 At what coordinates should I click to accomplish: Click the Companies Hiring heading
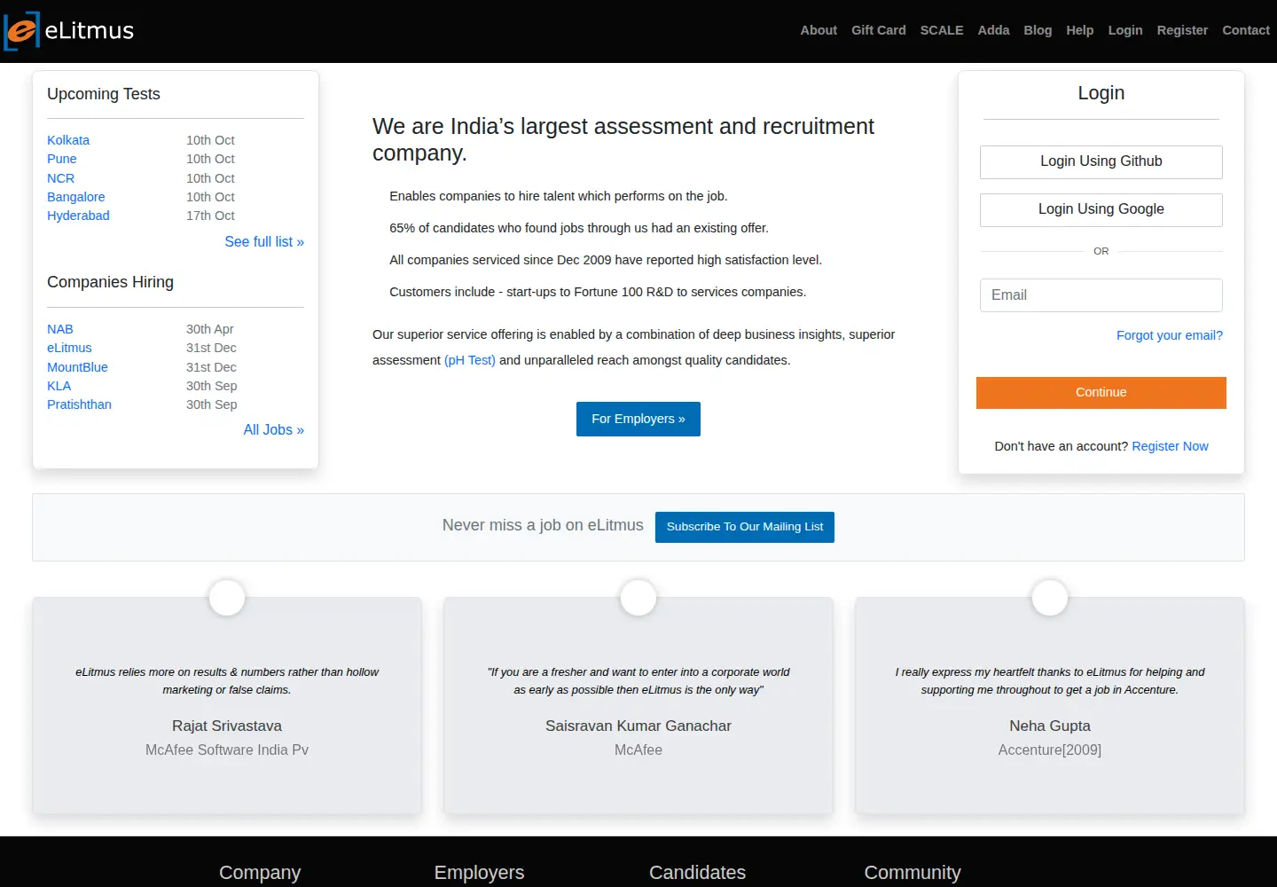point(110,282)
